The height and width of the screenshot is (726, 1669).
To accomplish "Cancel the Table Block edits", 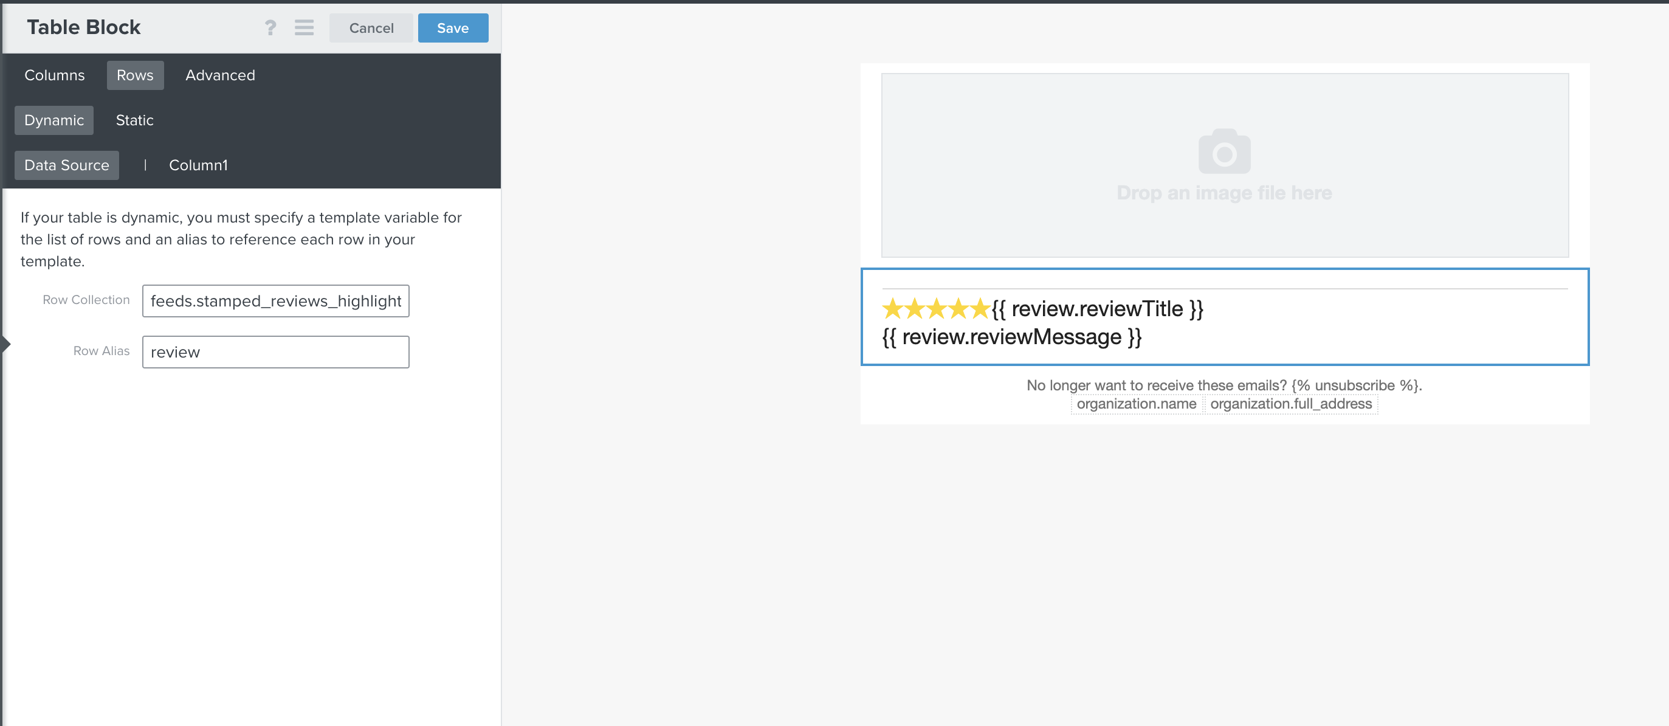I will click(371, 28).
